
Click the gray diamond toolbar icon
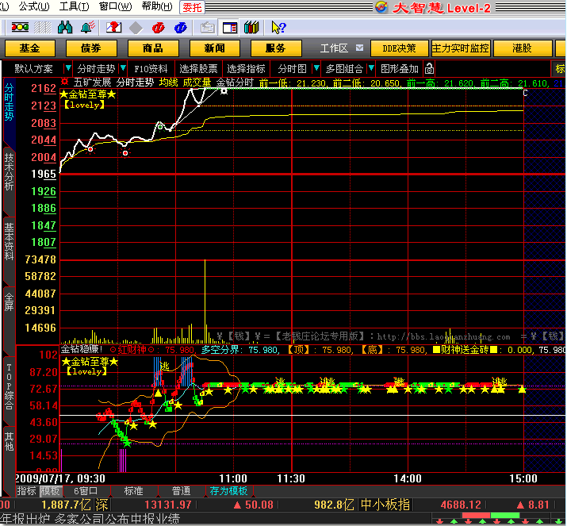click(136, 28)
